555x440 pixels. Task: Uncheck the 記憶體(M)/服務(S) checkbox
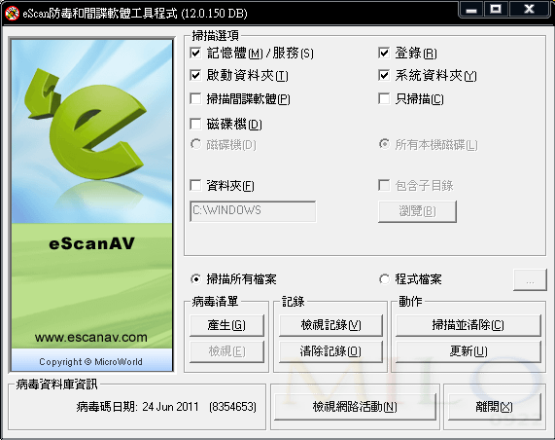tap(195, 53)
